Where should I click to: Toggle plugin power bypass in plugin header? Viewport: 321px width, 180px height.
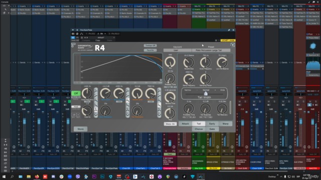pyautogui.click(x=73, y=37)
